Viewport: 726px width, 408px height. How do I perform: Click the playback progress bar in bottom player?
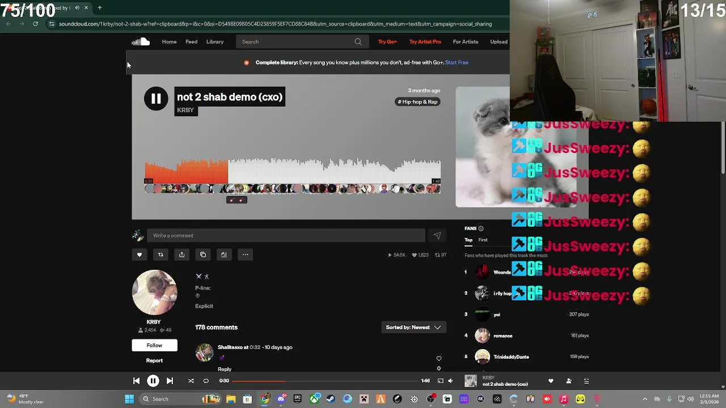point(325,381)
